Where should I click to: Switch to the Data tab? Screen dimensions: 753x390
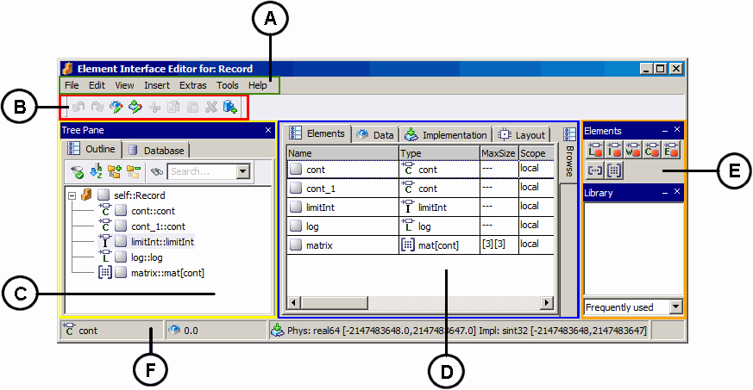click(x=376, y=135)
